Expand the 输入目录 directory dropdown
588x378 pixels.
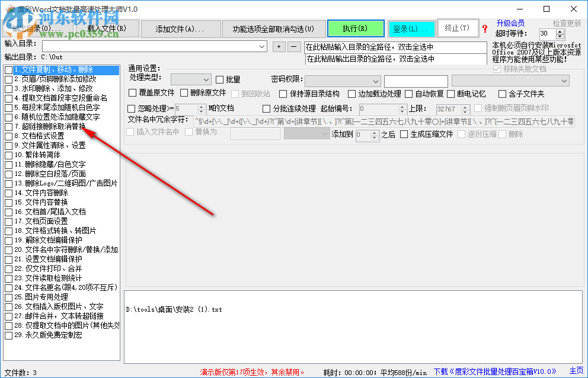[x=261, y=46]
